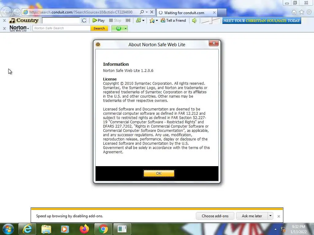Image resolution: width=314 pixels, height=235 pixels.
Task: Click the Norton globe icon in dialog title
Action: [x=98, y=44]
